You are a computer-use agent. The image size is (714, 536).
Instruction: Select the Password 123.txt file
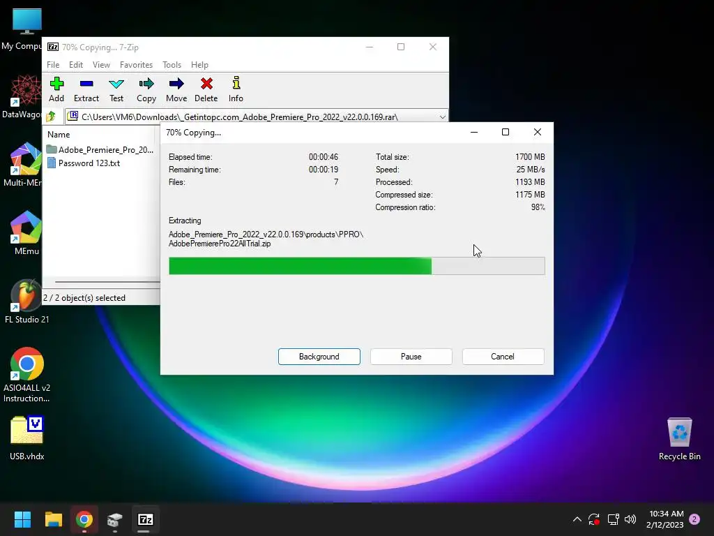point(84,163)
